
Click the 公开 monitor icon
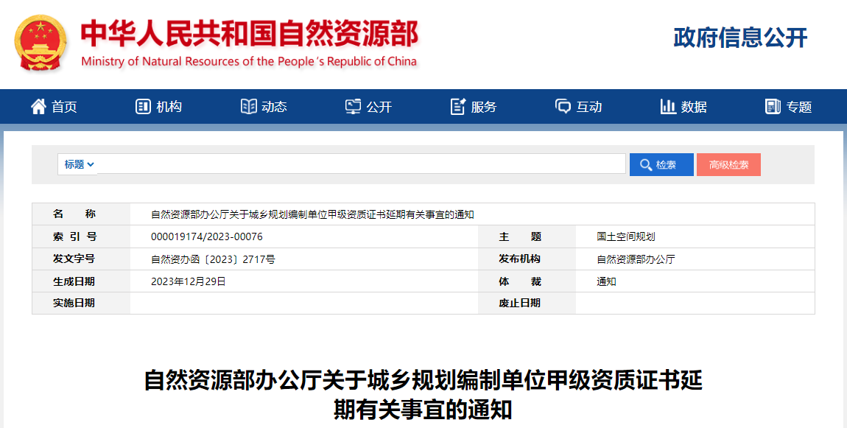click(353, 107)
